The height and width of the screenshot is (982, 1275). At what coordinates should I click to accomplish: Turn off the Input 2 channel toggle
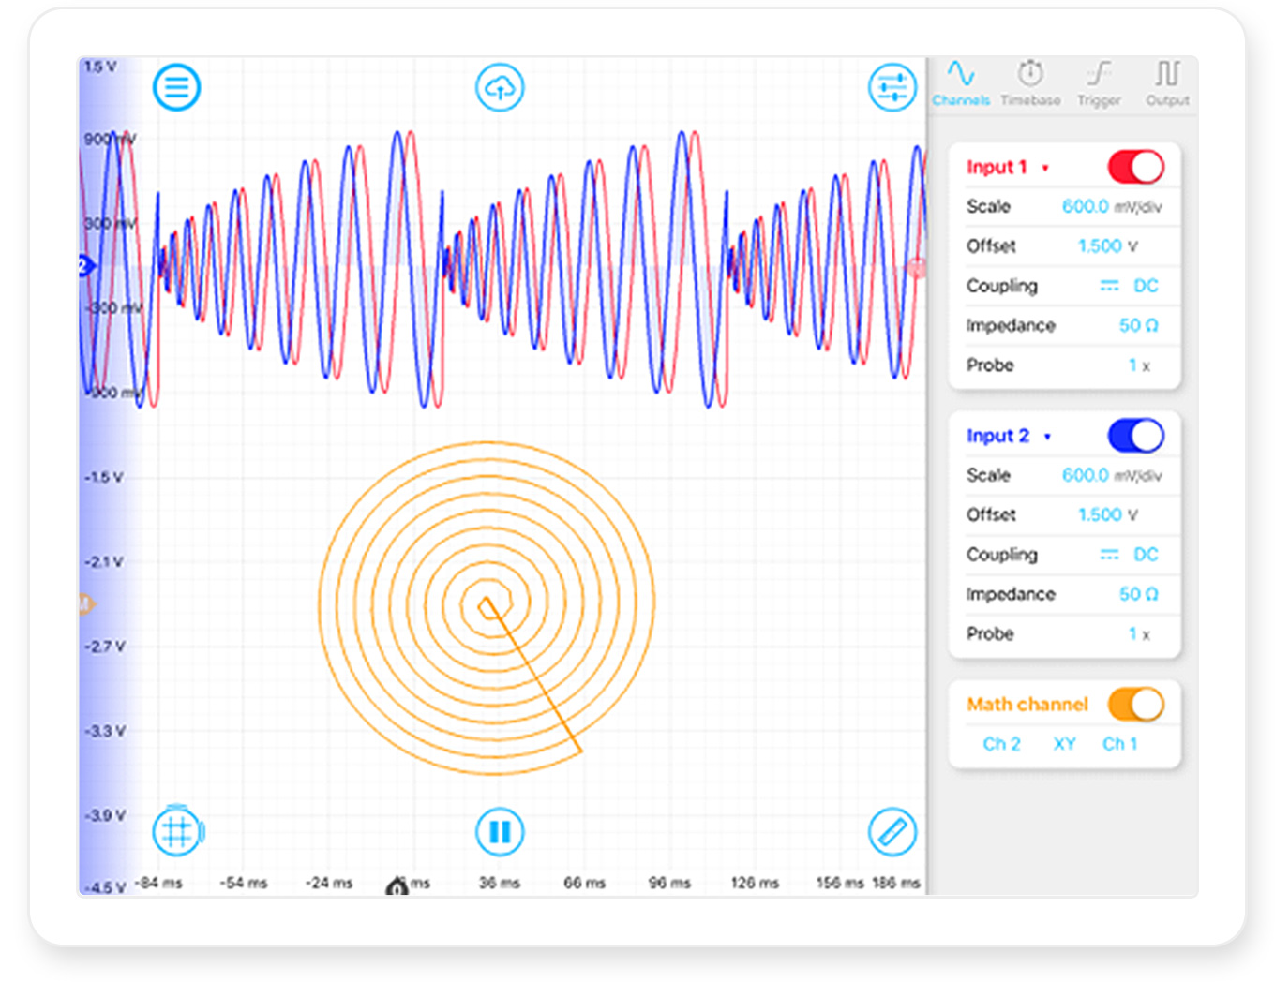pyautogui.click(x=1135, y=436)
